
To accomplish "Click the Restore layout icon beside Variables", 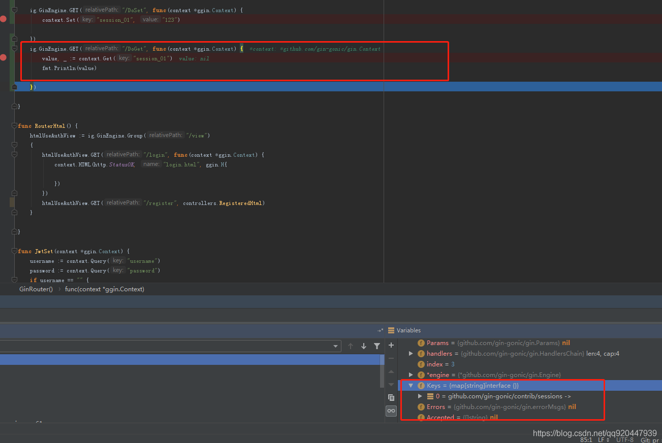I will [x=380, y=330].
